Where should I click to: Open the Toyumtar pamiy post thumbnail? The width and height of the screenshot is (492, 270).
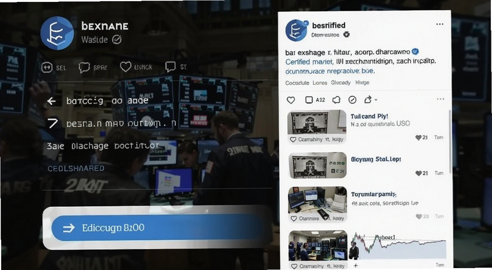click(317, 201)
